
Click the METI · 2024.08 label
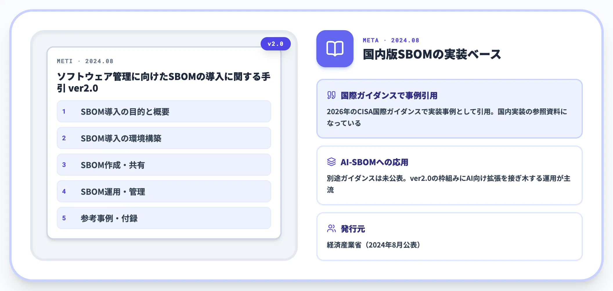[85, 61]
